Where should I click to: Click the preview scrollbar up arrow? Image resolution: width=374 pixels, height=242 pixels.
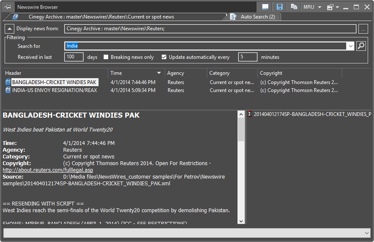click(241, 114)
